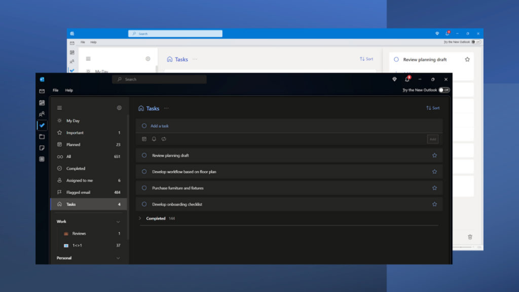
Task: Open the settings gear in the tasks sidebar
Action: coord(119,108)
